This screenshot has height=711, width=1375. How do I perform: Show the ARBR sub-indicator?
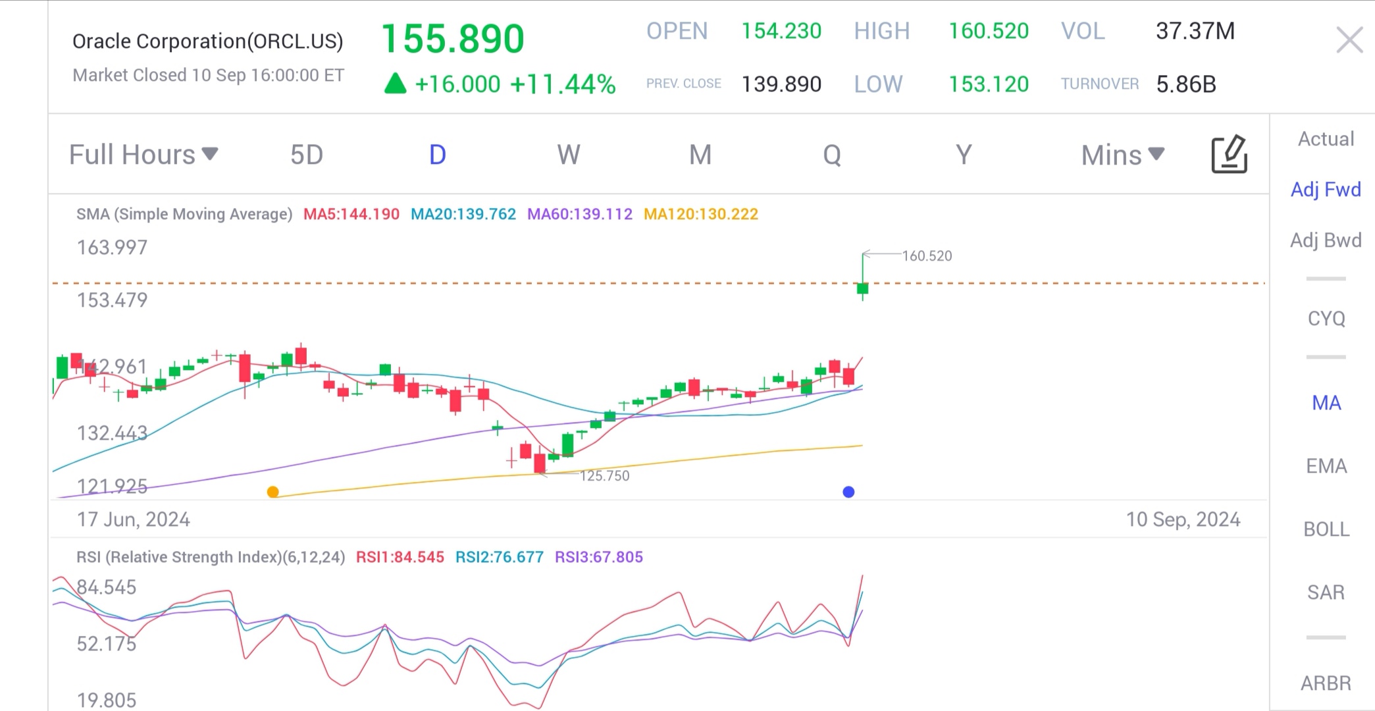[x=1326, y=683]
